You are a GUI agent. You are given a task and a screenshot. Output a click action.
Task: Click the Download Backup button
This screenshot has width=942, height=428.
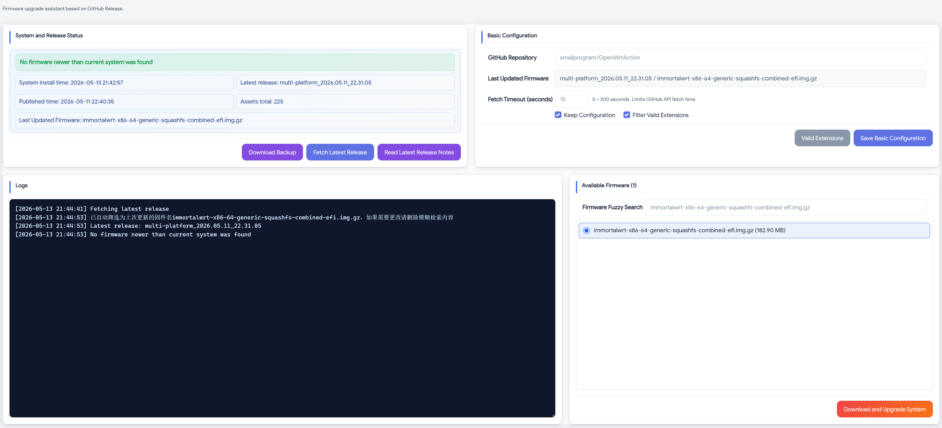click(272, 152)
